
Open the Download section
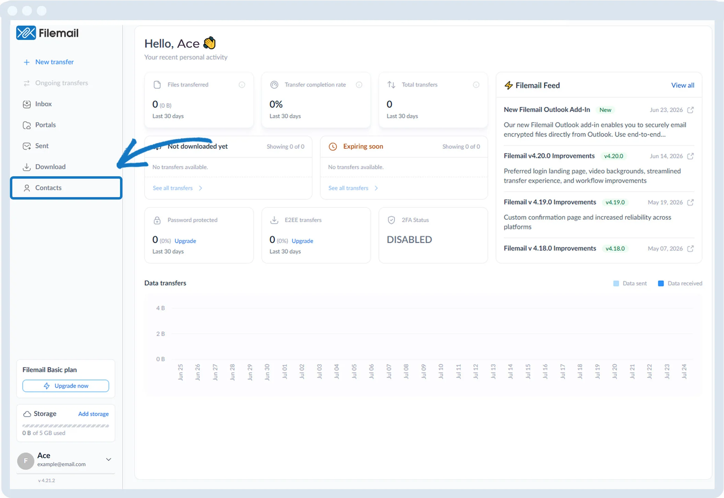(x=50, y=167)
